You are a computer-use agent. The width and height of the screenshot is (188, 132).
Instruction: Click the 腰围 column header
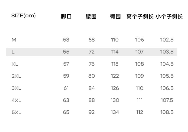[x=91, y=16]
